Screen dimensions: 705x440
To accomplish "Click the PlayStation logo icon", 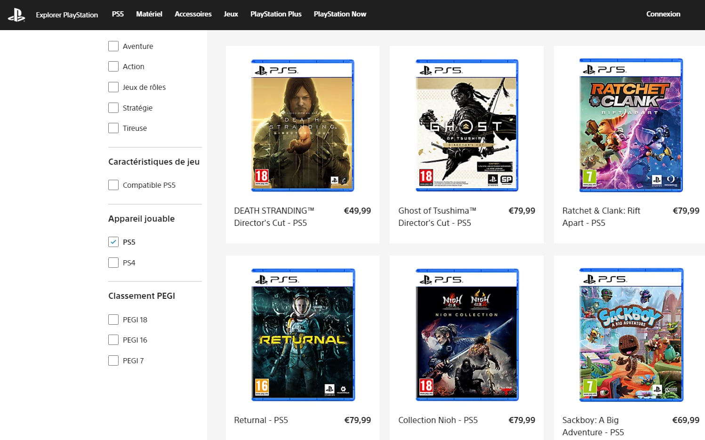I will click(x=16, y=15).
